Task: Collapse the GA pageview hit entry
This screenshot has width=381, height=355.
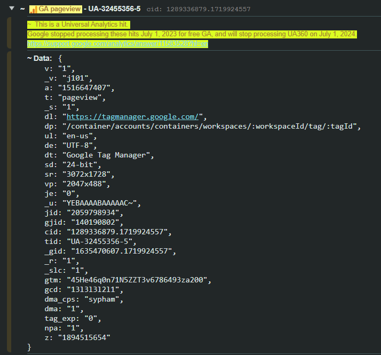Action: pos(11,8)
